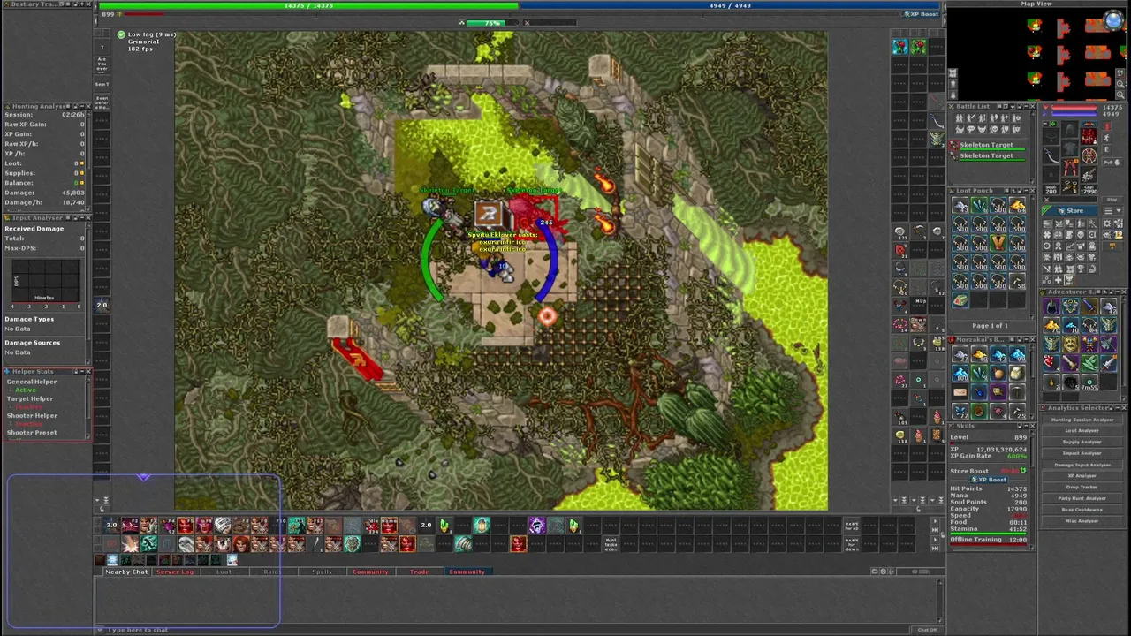Open the Store button
Image resolution: width=1131 pixels, height=636 pixels.
1070,211
